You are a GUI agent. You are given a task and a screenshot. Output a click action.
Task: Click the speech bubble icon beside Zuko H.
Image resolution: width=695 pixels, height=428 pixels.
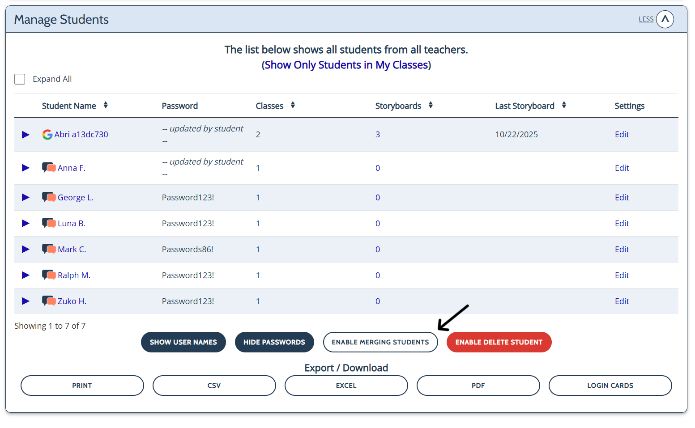(x=49, y=301)
